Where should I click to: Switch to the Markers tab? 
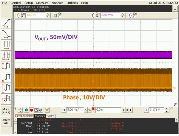[40, 116]
